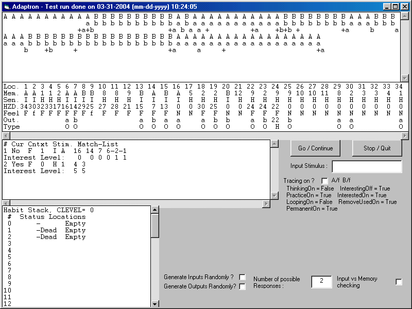Toggle the Tracing on checkbox
The height and width of the screenshot is (309, 412).
pyautogui.click(x=324, y=181)
